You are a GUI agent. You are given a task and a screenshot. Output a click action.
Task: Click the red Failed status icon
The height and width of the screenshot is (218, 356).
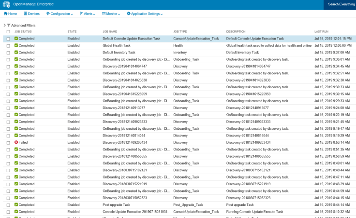point(16,143)
